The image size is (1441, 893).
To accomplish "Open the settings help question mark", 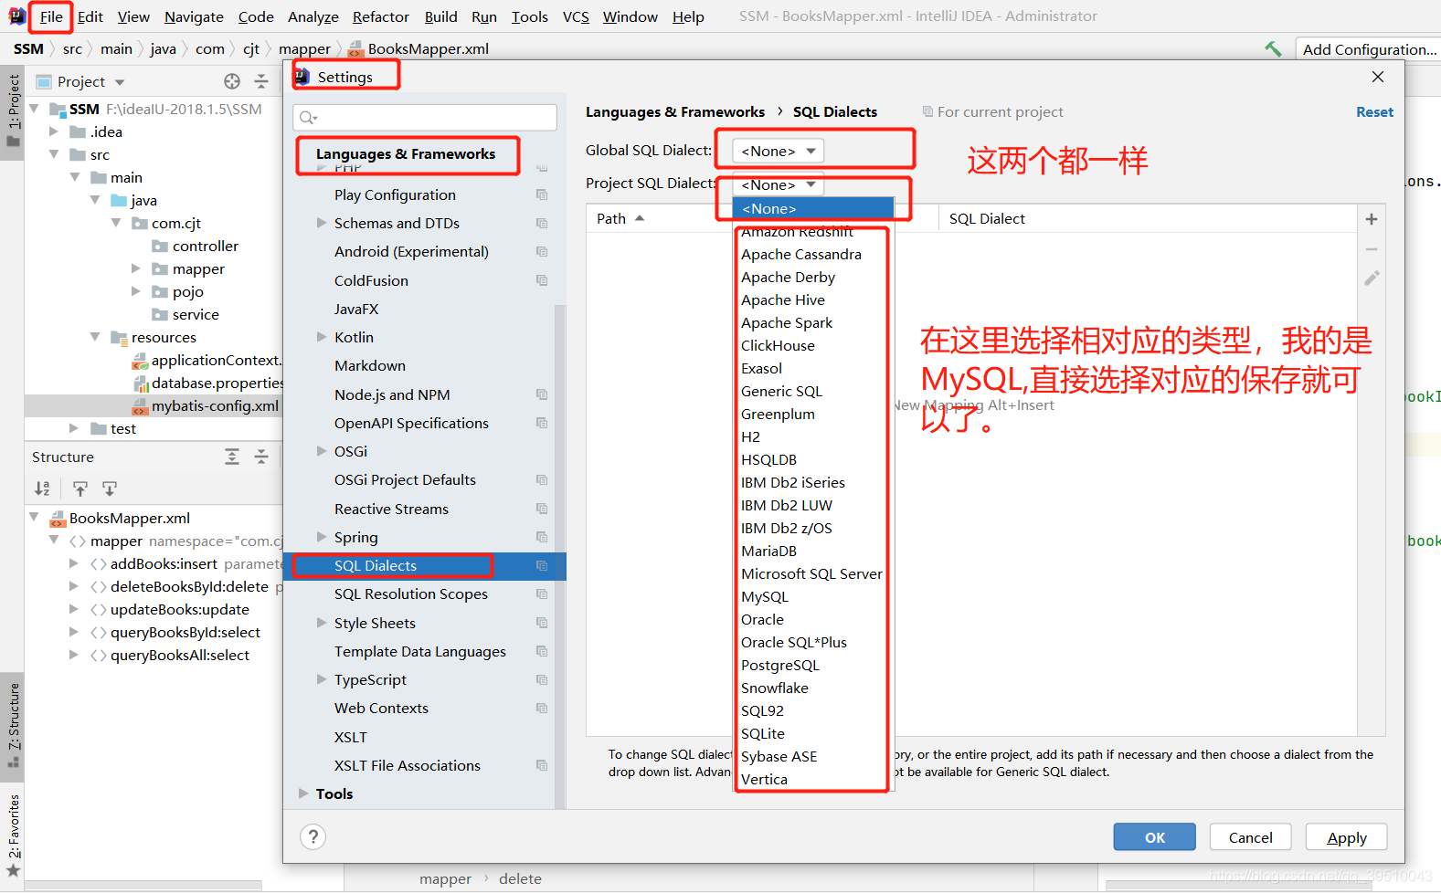I will 313,836.
